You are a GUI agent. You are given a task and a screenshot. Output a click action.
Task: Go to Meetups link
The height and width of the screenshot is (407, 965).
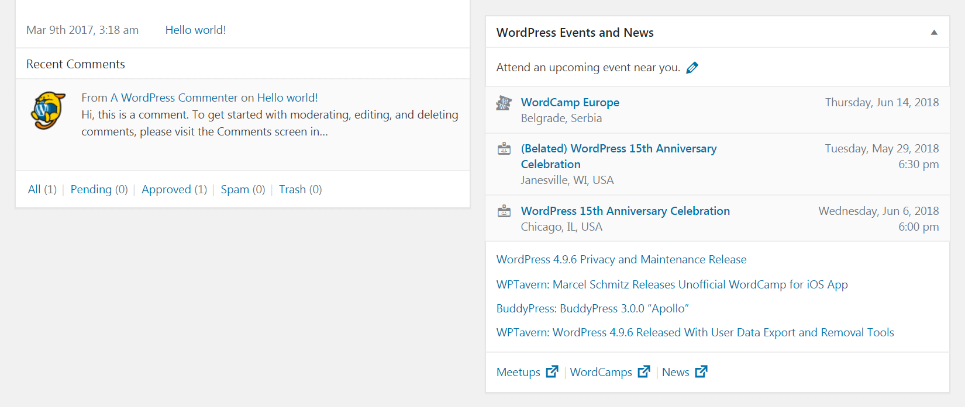pos(518,372)
